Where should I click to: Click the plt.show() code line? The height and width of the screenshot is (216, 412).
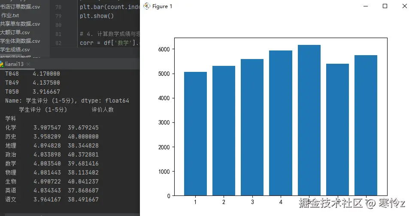click(x=97, y=16)
